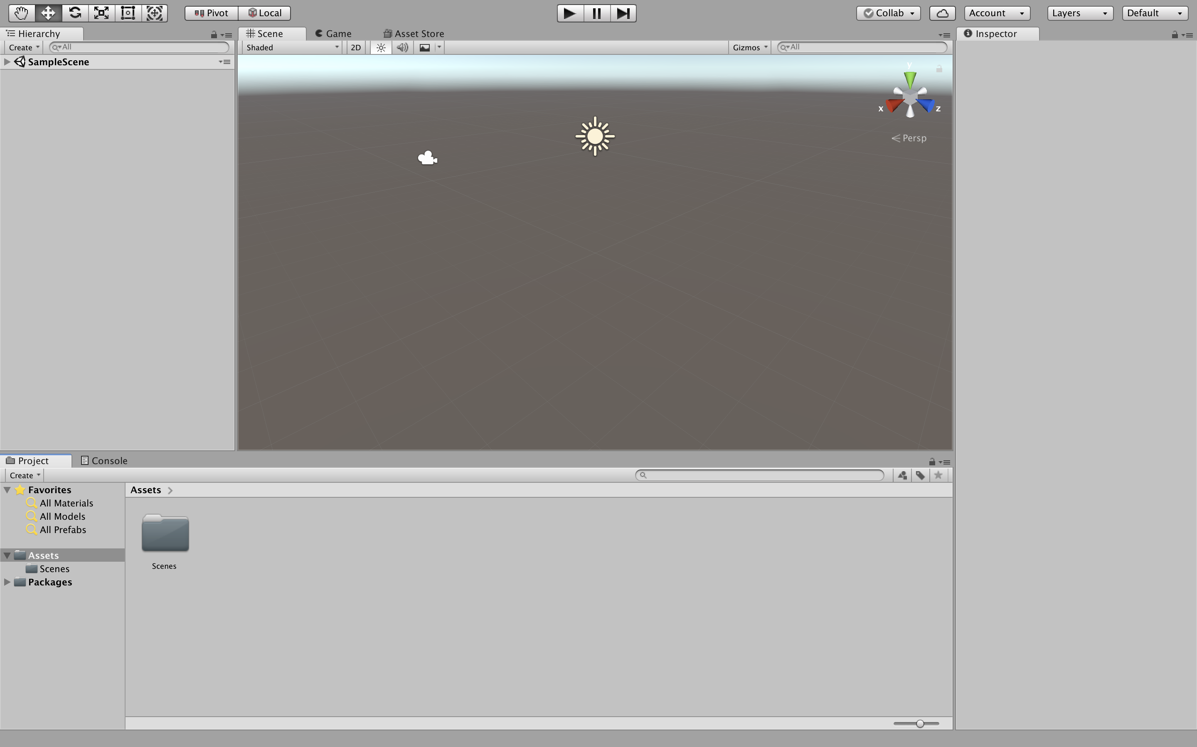Viewport: 1197px width, 747px height.
Task: Start Play mode
Action: (570, 13)
